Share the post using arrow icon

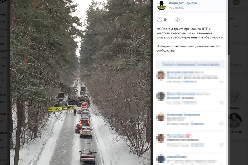pyautogui.click(x=177, y=20)
